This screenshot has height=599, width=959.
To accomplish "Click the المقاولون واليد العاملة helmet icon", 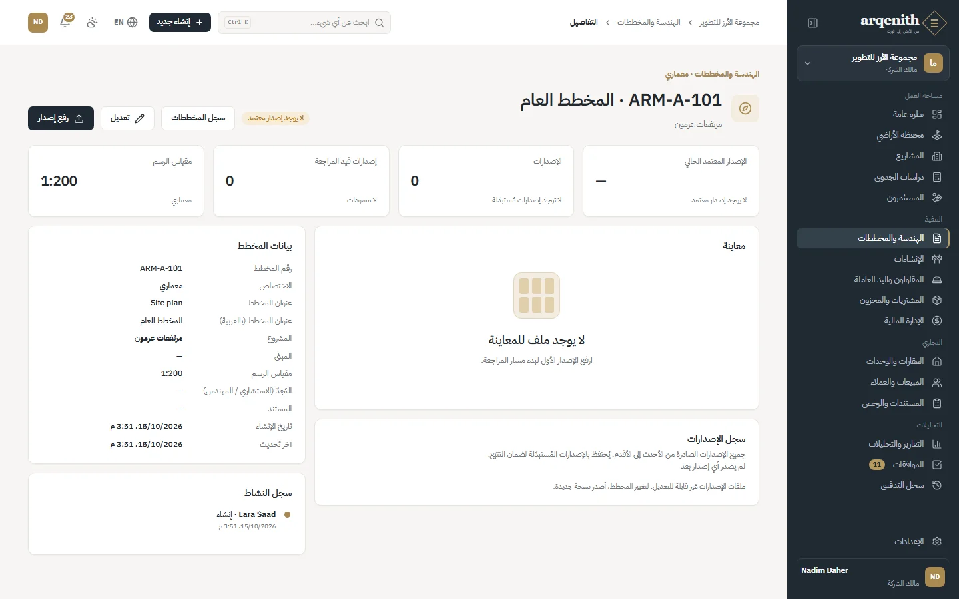I will coord(937,280).
